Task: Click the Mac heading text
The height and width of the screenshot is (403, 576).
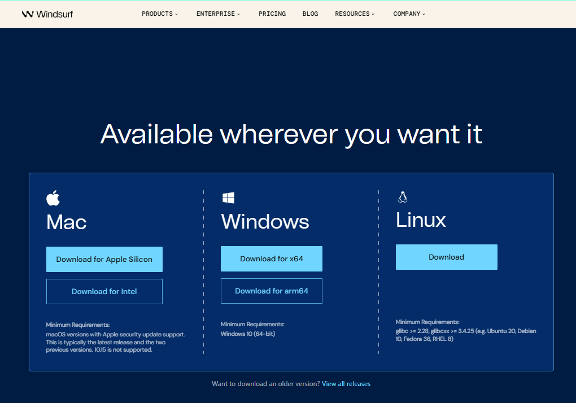Action: pos(67,222)
